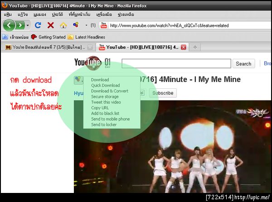Open the back/forward history dropdown arrow
This screenshot has width=272, height=202.
[x=28, y=25]
